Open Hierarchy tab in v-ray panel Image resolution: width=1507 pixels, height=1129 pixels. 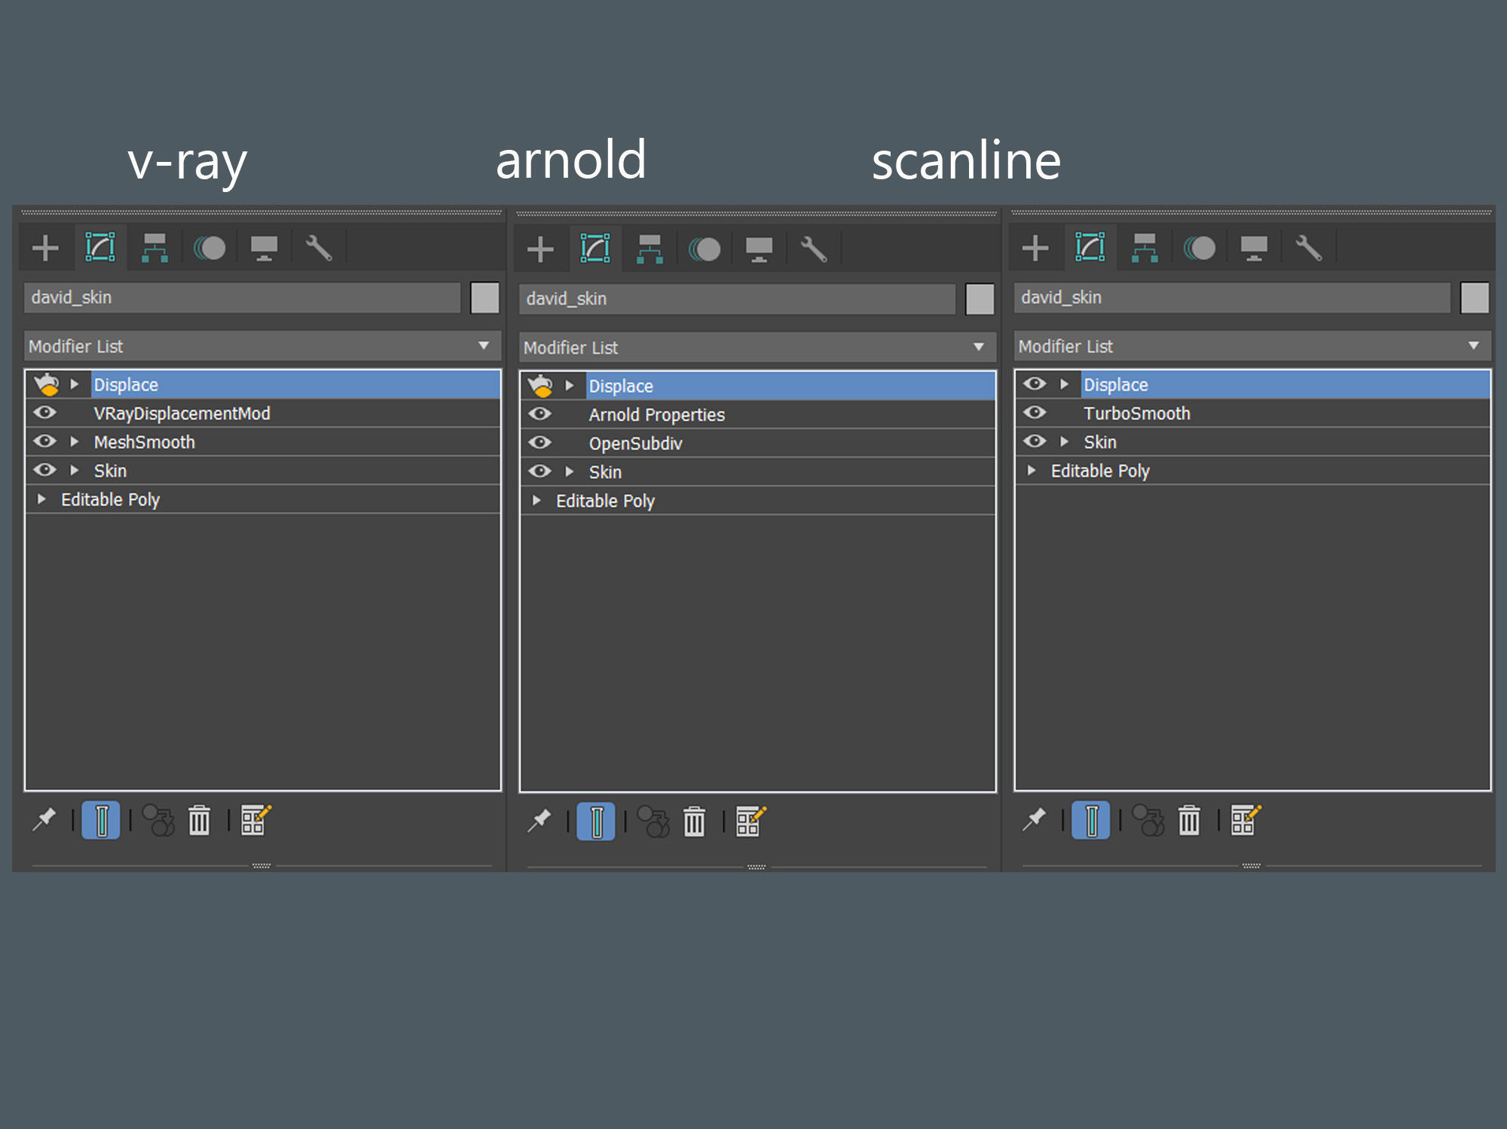[154, 247]
